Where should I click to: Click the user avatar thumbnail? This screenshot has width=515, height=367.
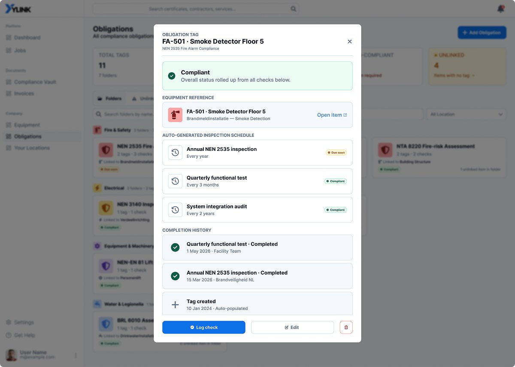pos(11,355)
